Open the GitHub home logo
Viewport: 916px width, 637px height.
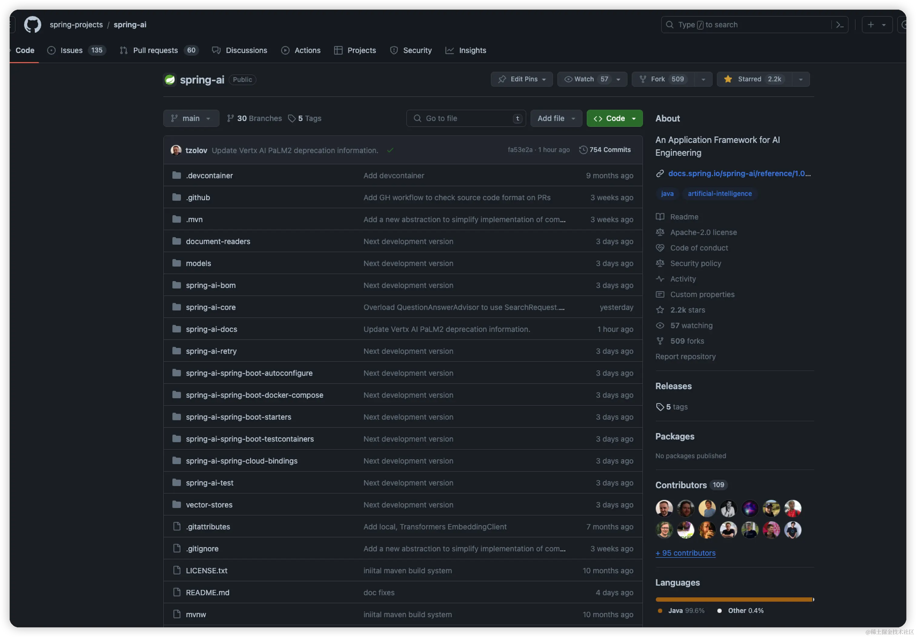coord(32,24)
